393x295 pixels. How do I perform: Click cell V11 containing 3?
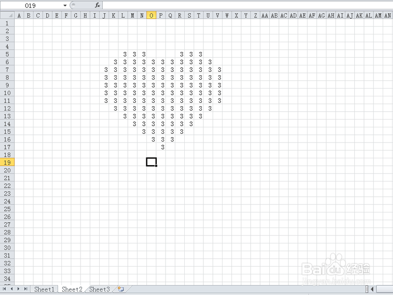point(218,101)
